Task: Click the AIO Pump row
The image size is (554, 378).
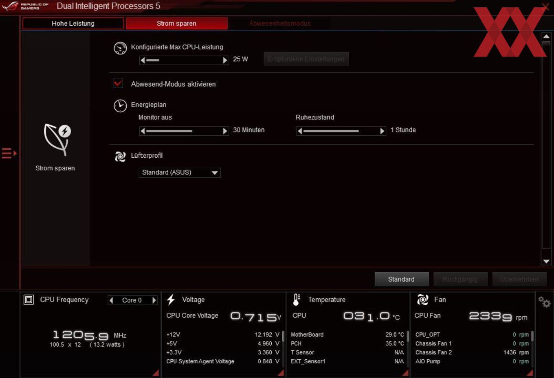Action: coord(472,361)
